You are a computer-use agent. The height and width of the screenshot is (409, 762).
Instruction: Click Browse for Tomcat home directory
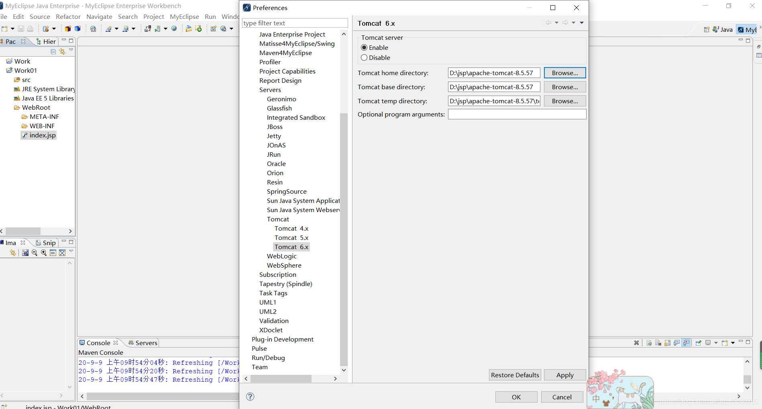click(565, 73)
